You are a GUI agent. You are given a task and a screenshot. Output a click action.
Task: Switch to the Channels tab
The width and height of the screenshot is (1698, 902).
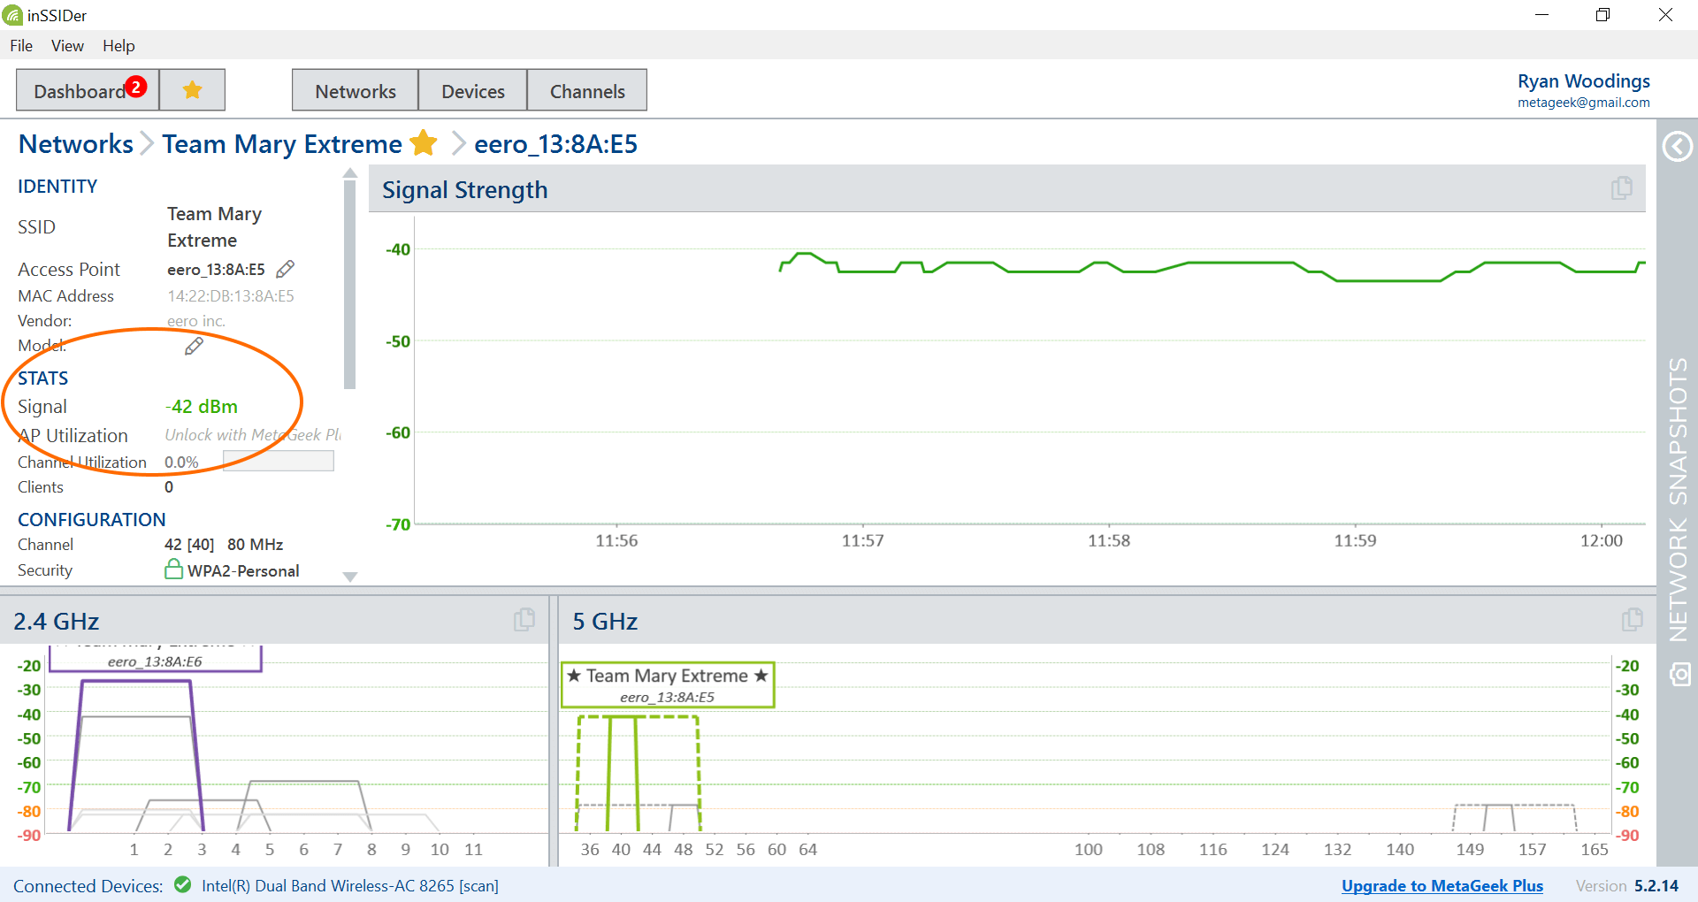coord(587,90)
